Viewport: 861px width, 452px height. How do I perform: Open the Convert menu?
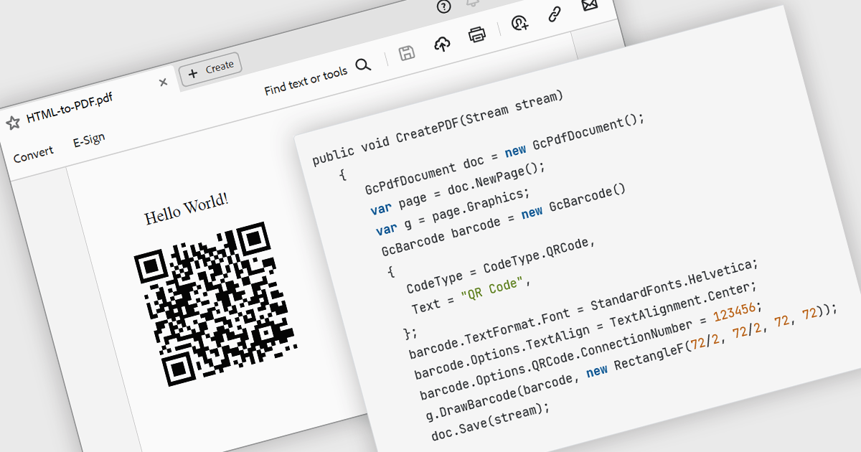(33, 154)
